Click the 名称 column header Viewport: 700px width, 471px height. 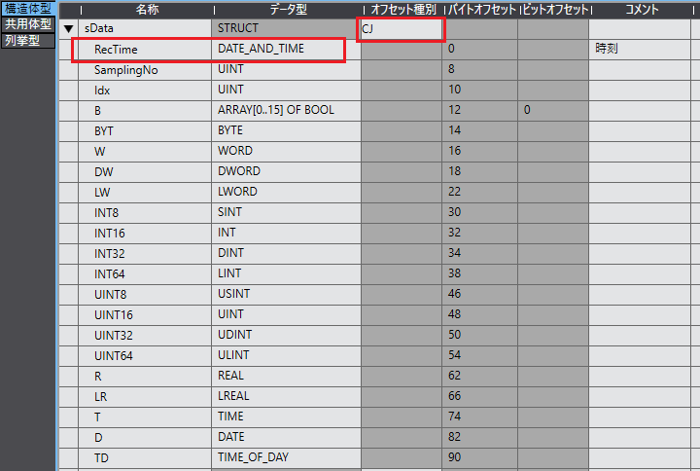coord(147,9)
